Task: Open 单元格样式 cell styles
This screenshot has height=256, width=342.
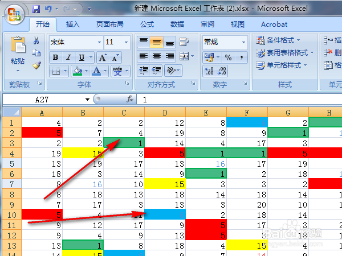Action: [282, 65]
